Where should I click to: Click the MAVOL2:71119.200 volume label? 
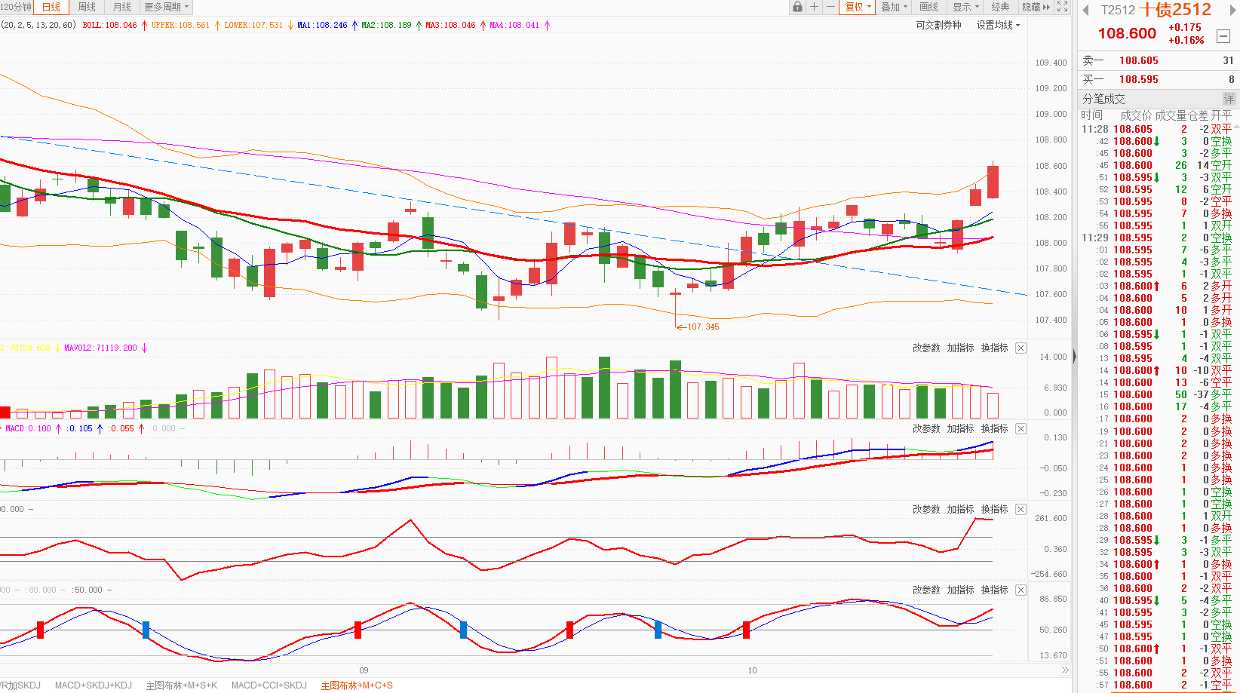100,348
